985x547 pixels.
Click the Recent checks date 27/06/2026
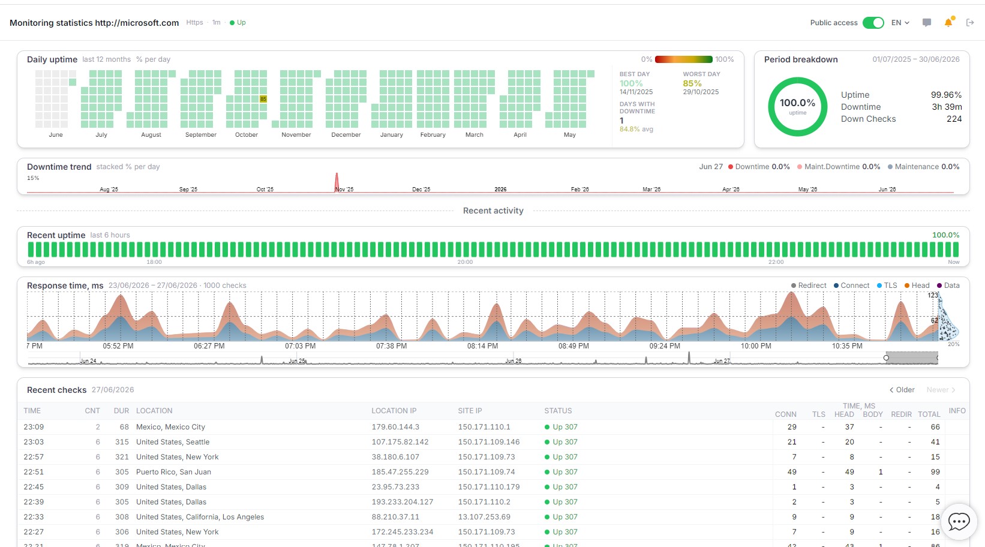113,390
